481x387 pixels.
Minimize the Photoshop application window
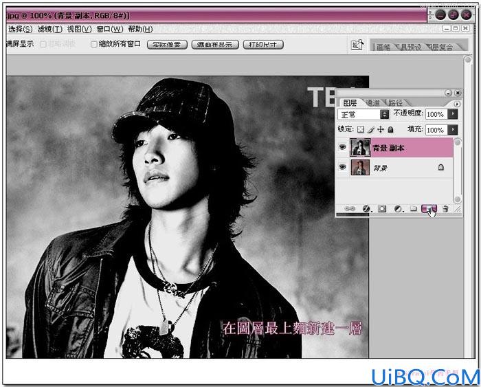click(x=440, y=14)
